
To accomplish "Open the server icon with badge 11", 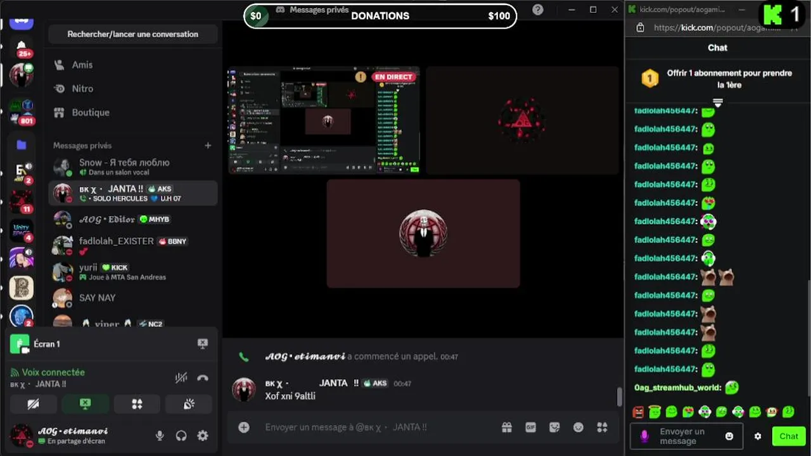I will [x=22, y=202].
